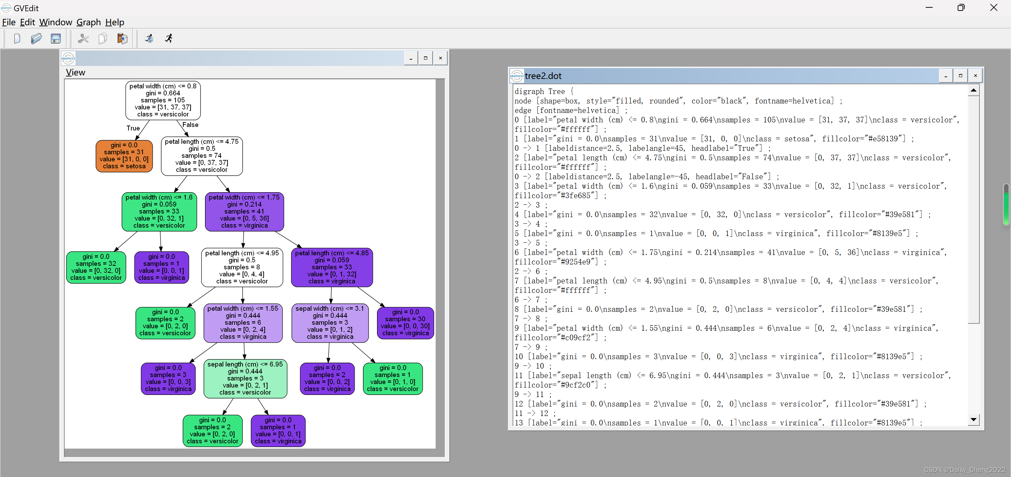Click node sepal length (cm) <= 6.95
The height and width of the screenshot is (477, 1011).
coord(245,378)
